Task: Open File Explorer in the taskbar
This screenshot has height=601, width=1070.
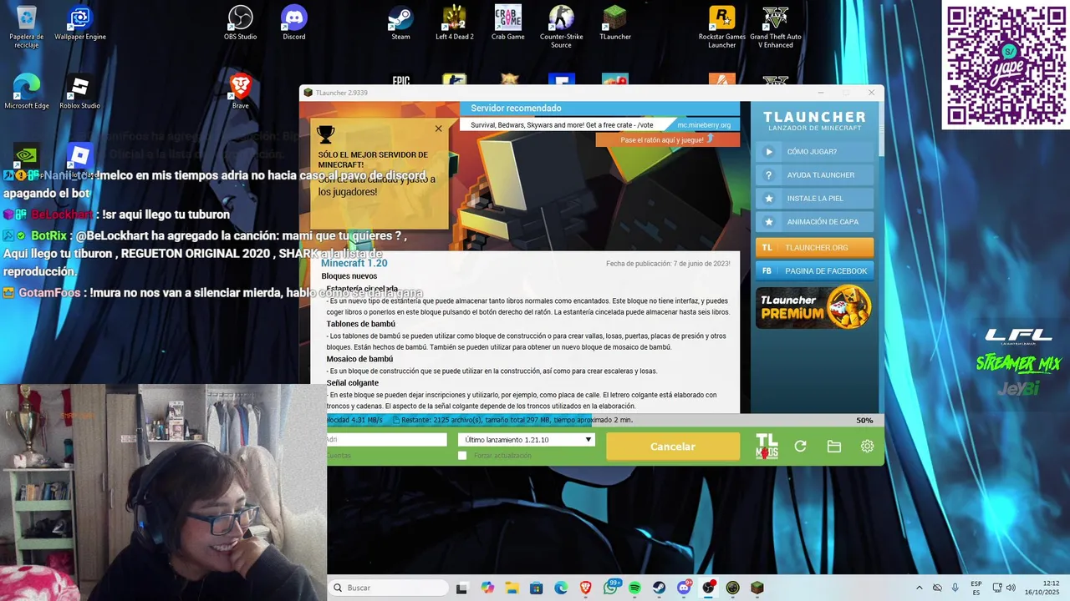Action: [x=512, y=588]
